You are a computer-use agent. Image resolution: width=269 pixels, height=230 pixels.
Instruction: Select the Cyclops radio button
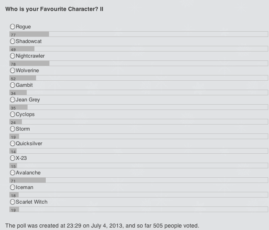pyautogui.click(x=13, y=114)
